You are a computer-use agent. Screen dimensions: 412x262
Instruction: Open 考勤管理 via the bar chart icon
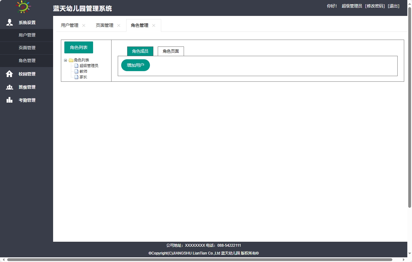(x=9, y=100)
